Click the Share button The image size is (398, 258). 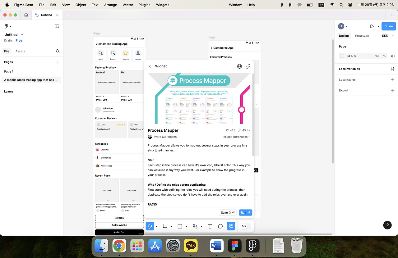click(x=389, y=26)
